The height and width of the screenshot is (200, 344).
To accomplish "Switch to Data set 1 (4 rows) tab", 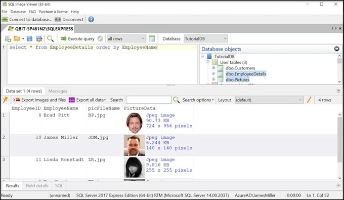I will tap(24, 91).
